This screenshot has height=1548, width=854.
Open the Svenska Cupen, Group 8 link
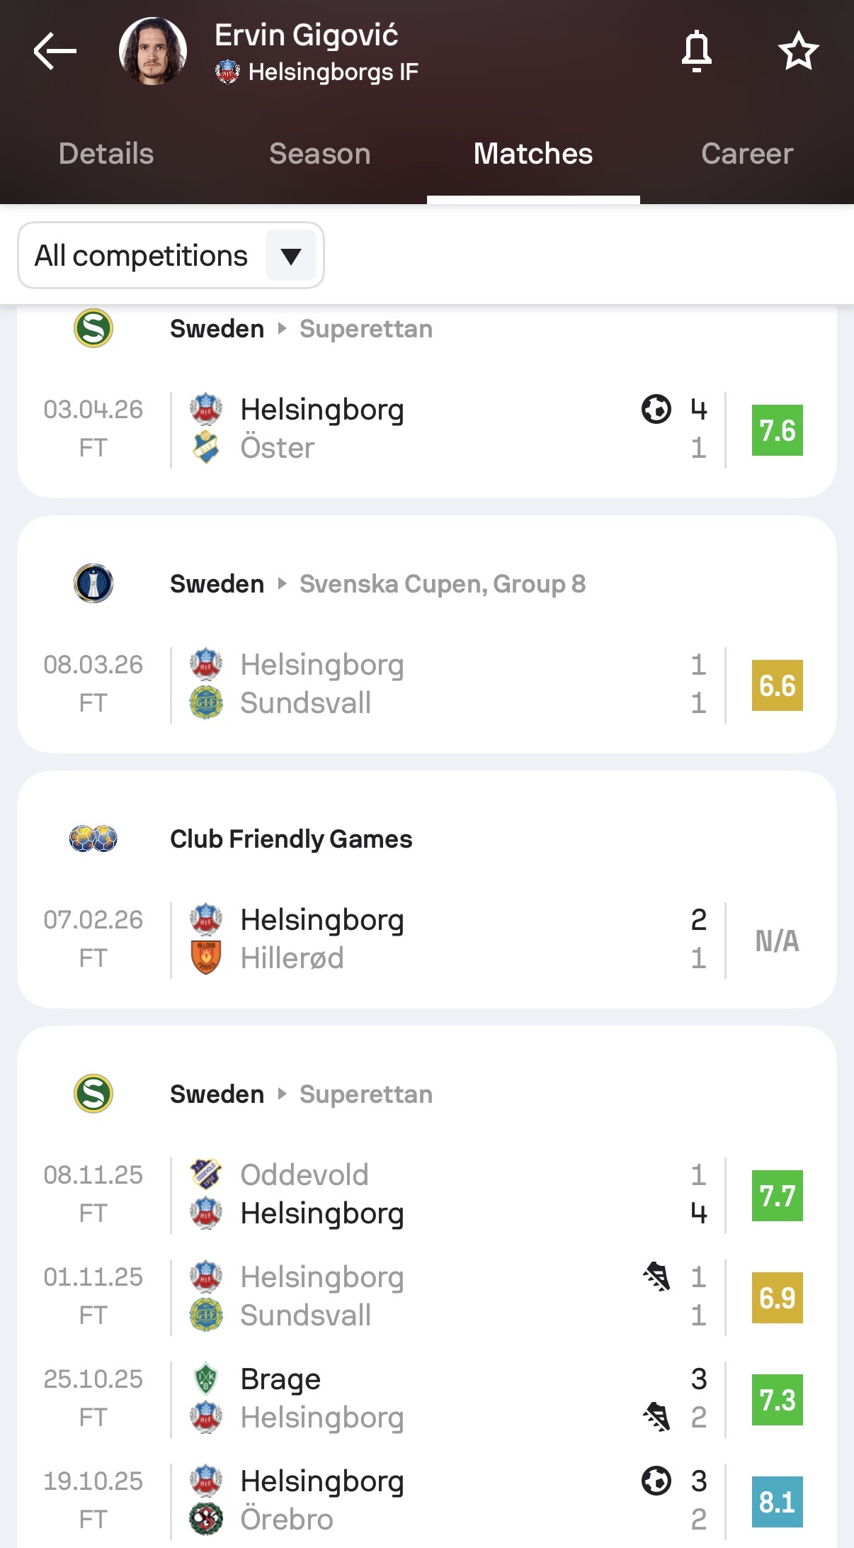pyautogui.click(x=443, y=584)
